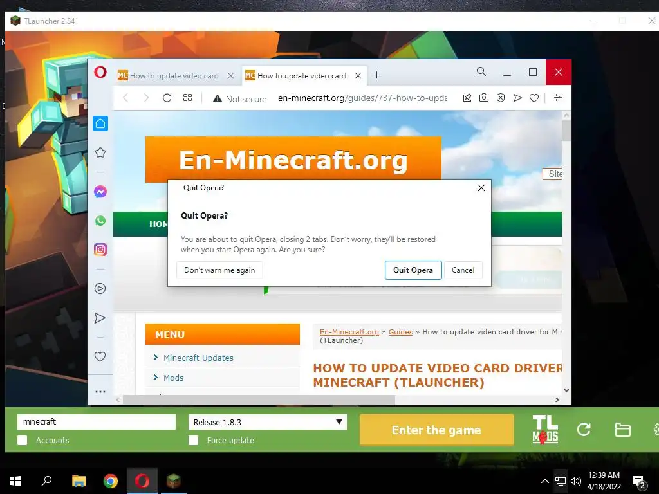Click the search tabs magnifier in Opera
Image resolution: width=659 pixels, height=494 pixels.
tap(481, 72)
